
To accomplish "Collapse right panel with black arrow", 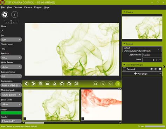I will 164,67.
